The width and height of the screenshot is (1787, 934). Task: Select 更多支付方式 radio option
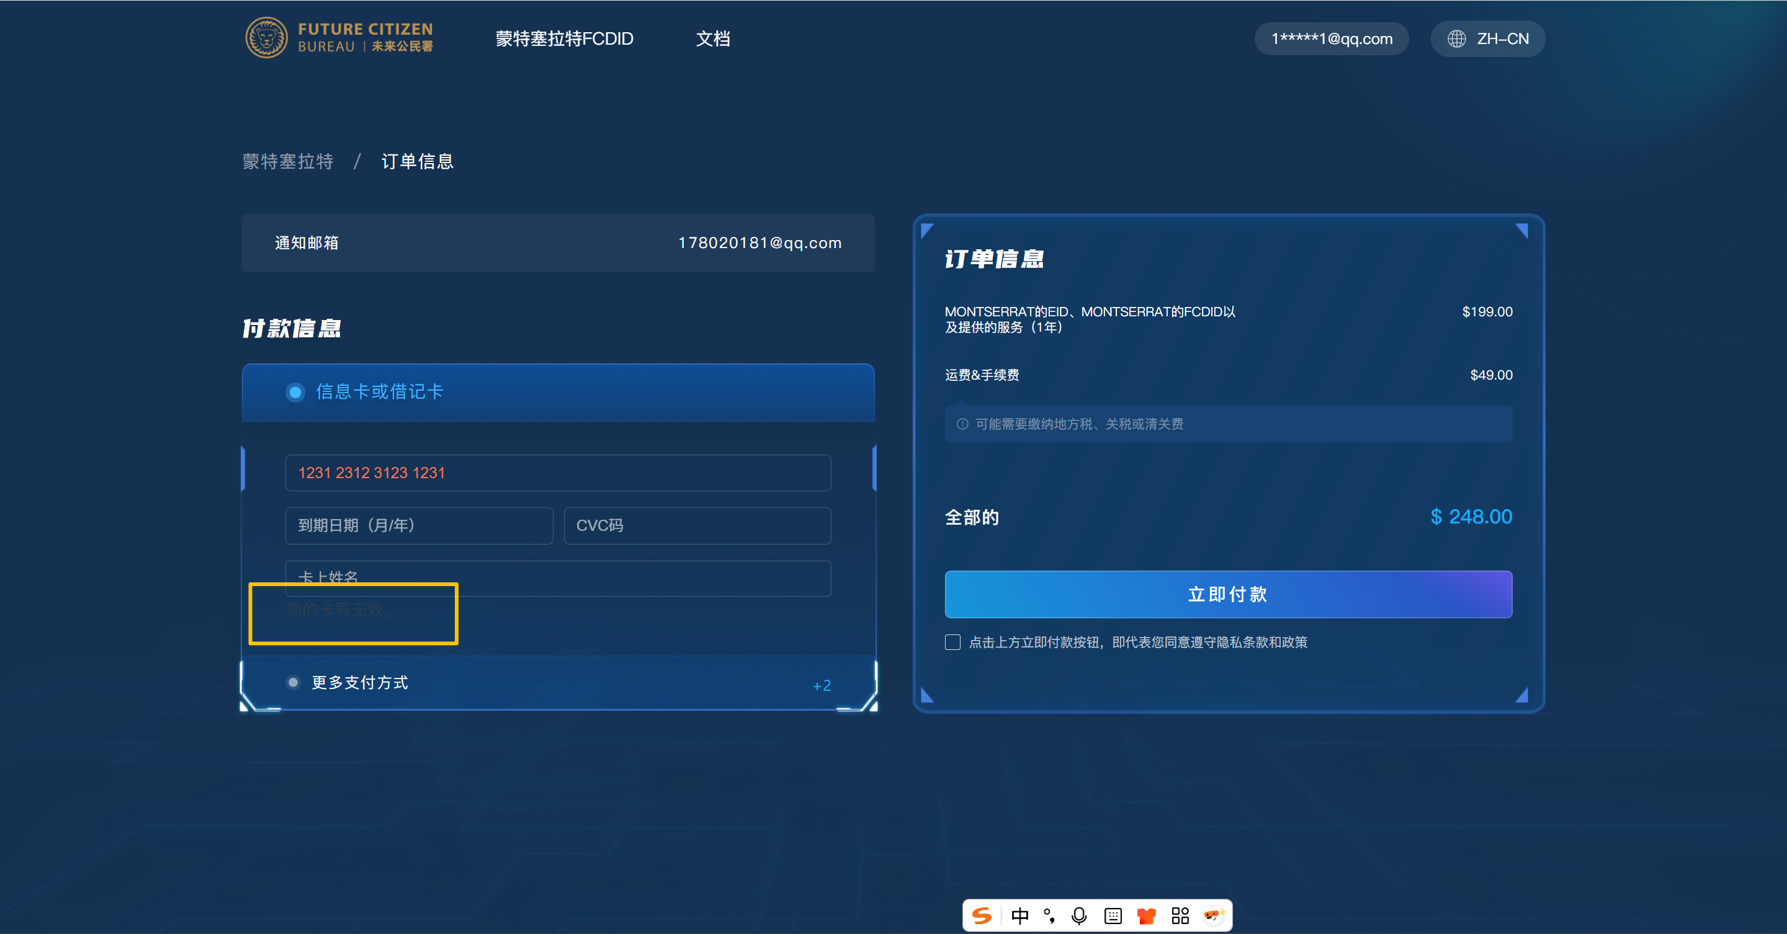(x=293, y=682)
